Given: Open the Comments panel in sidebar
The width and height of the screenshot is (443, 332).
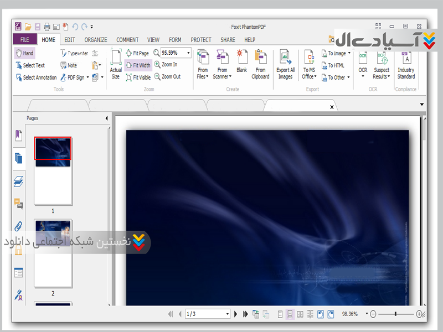Looking at the screenshot, I should (x=19, y=204).
